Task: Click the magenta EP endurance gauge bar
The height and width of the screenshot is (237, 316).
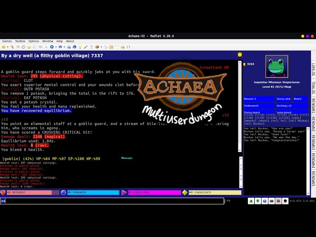Action: (x=155, y=193)
